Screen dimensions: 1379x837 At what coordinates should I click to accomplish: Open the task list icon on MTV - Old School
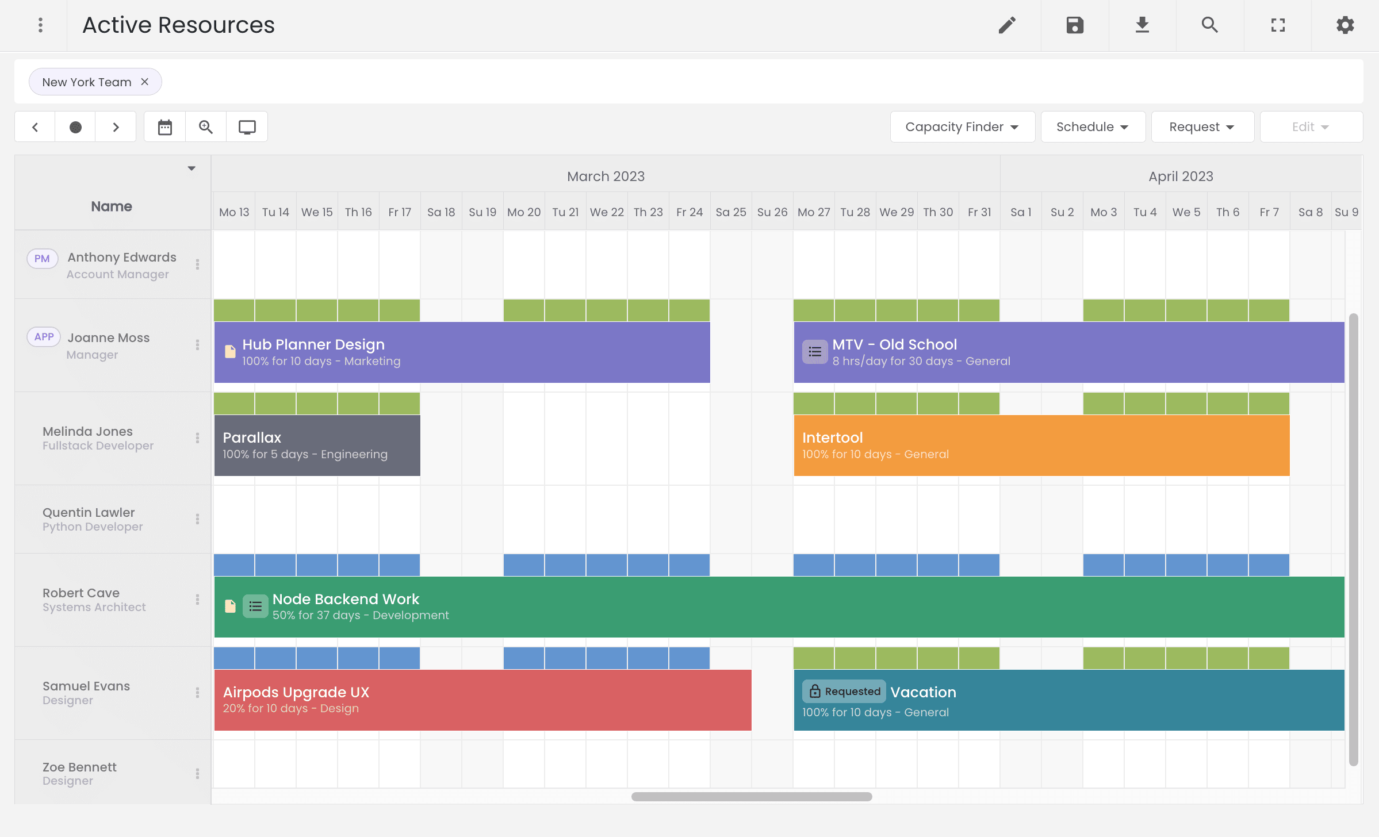tap(814, 351)
